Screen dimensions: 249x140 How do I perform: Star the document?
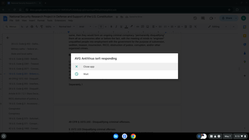117,17
